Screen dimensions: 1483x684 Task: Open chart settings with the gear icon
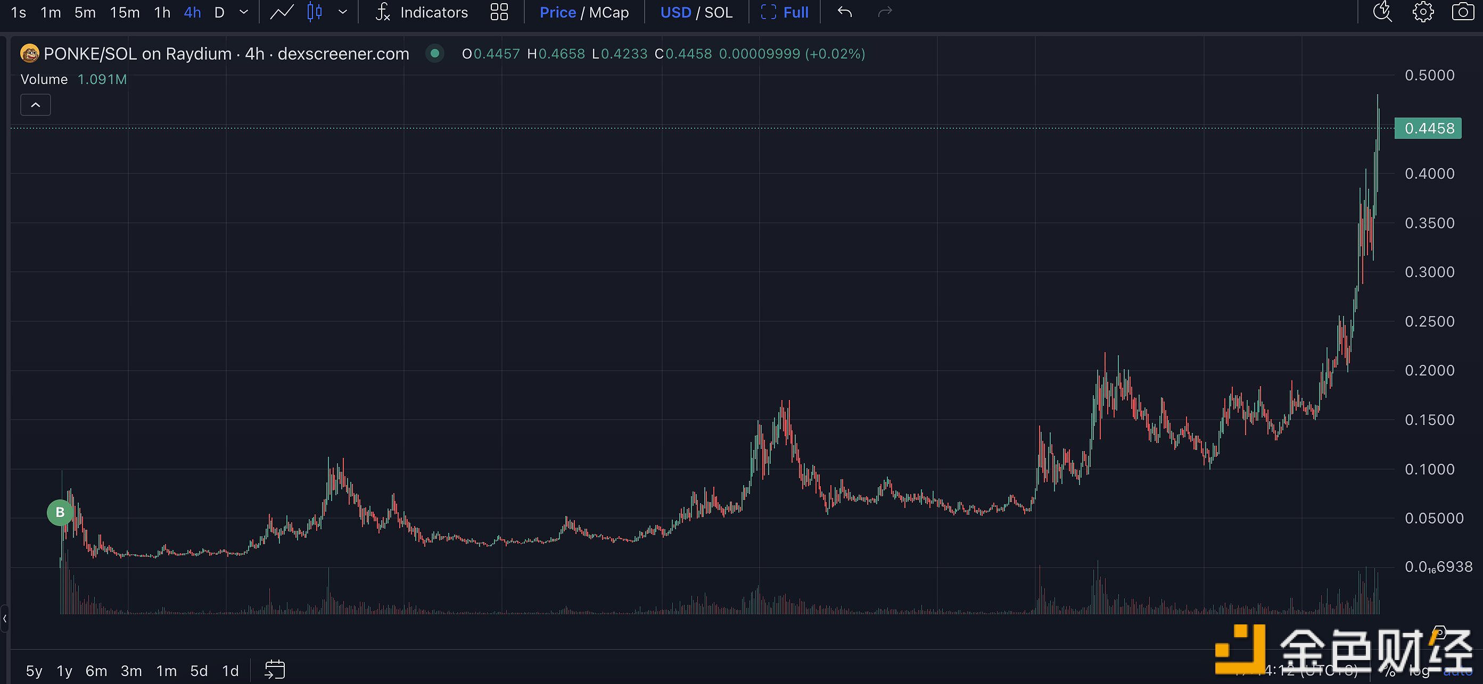pyautogui.click(x=1423, y=12)
